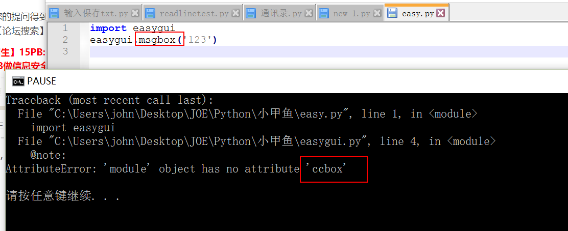Select the 通讯录.py tab
Image resolution: width=568 pixels, height=231 pixels.
click(281, 13)
